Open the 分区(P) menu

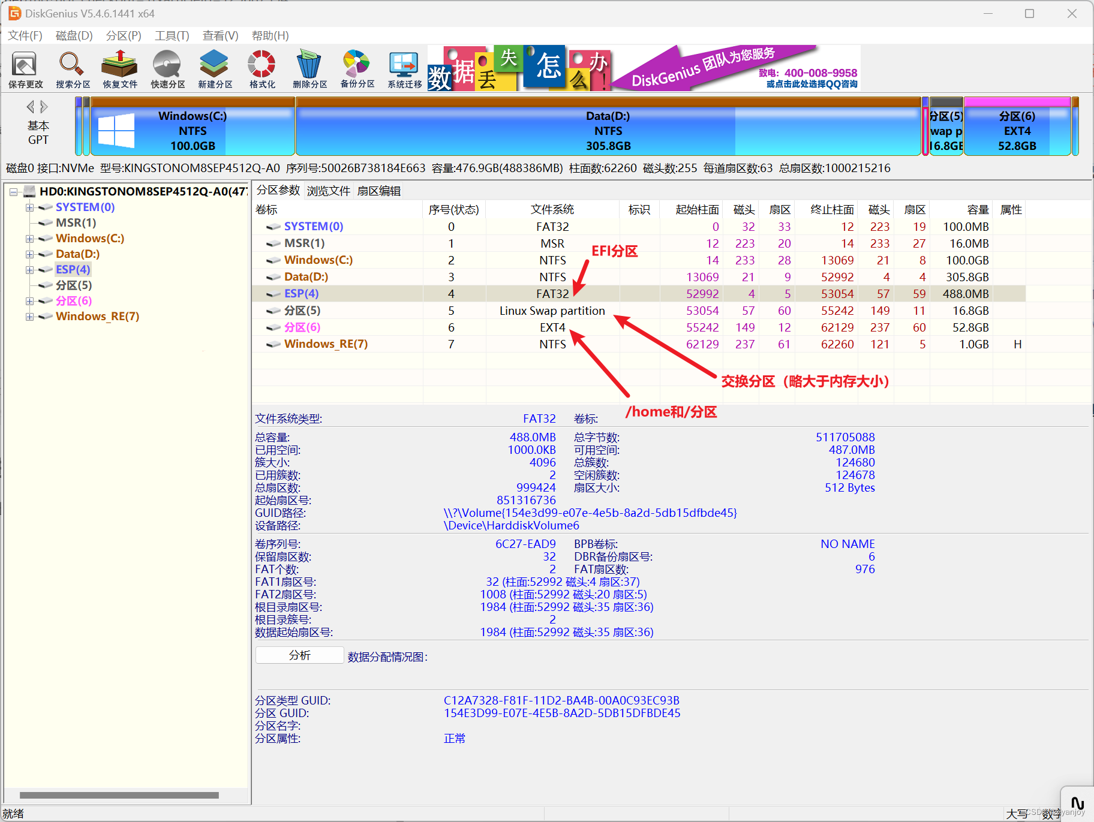coord(124,35)
